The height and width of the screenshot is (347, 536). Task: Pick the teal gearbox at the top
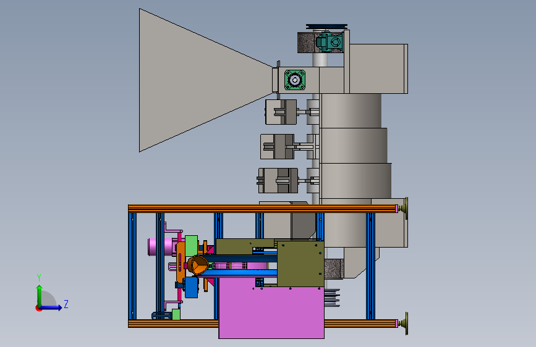pyautogui.click(x=329, y=42)
